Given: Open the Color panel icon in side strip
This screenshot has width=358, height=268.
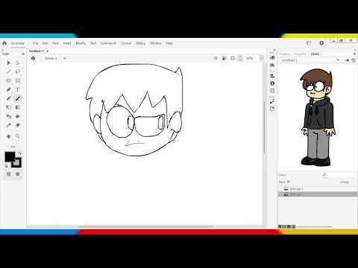Looking at the screenshot, I should 272,57.
